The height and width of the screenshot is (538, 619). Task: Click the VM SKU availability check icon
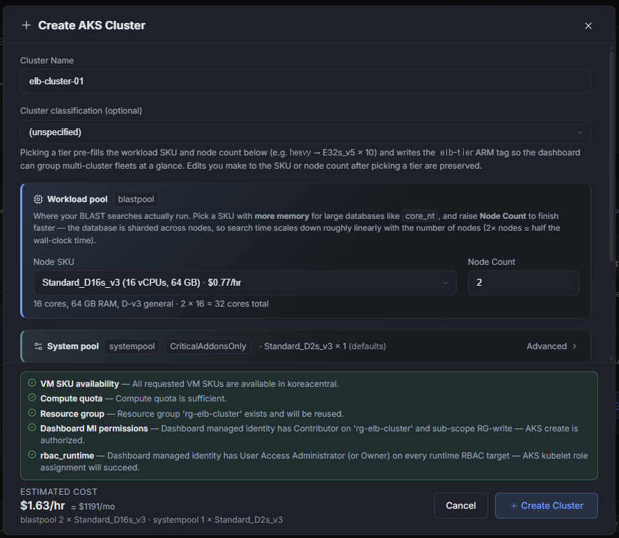32,383
